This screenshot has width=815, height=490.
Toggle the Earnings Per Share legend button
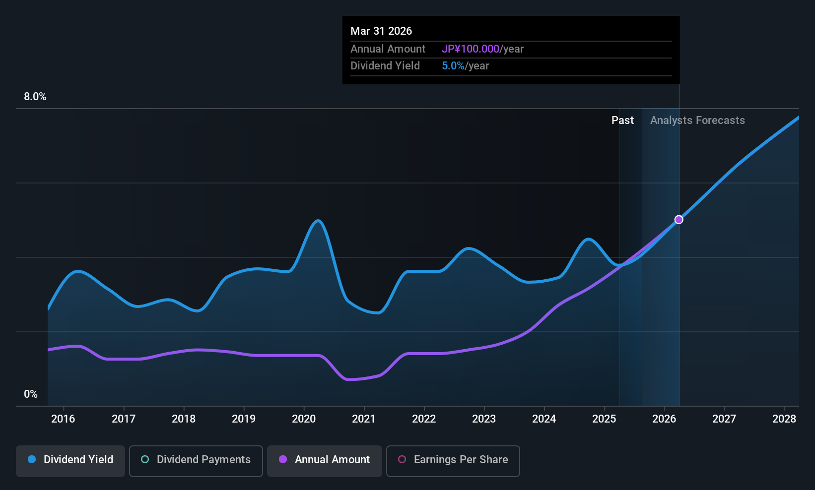[x=453, y=461]
